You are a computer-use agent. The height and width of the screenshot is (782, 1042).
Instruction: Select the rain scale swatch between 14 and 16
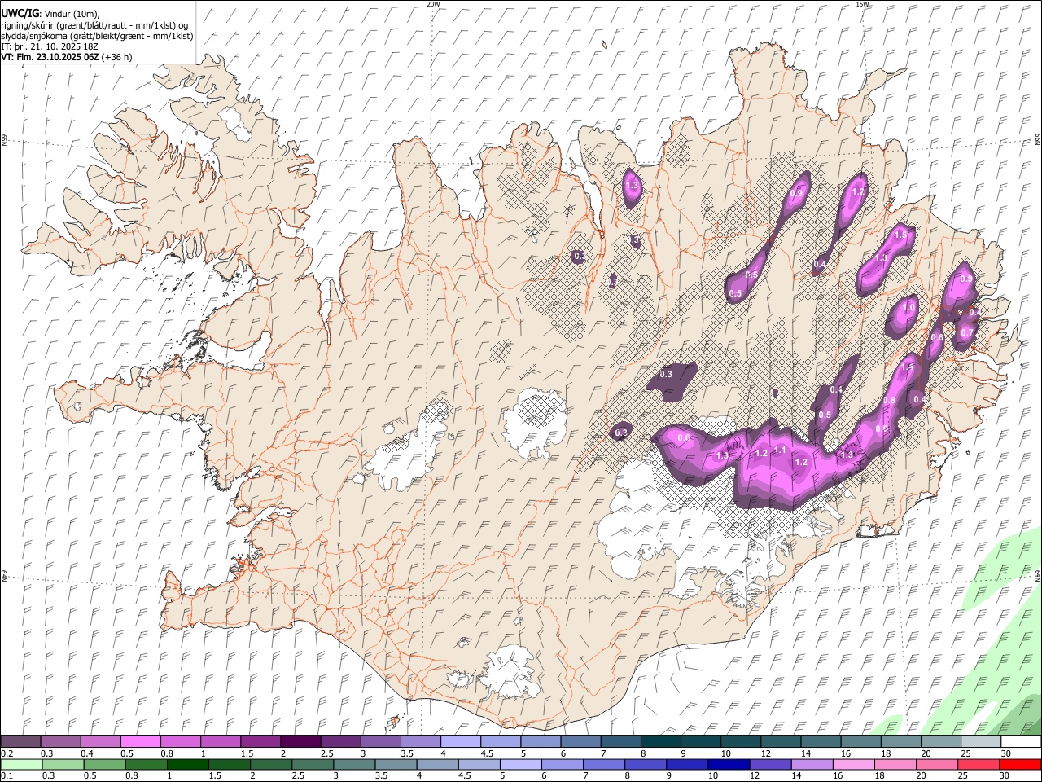tap(812, 764)
